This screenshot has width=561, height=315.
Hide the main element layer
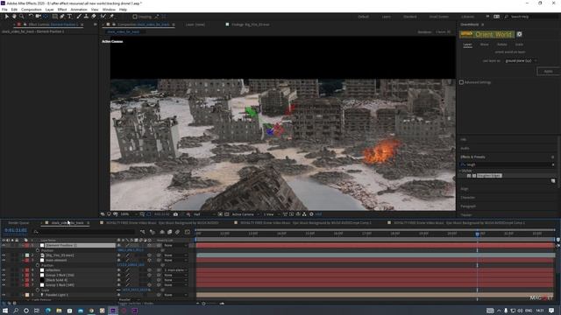point(4,261)
